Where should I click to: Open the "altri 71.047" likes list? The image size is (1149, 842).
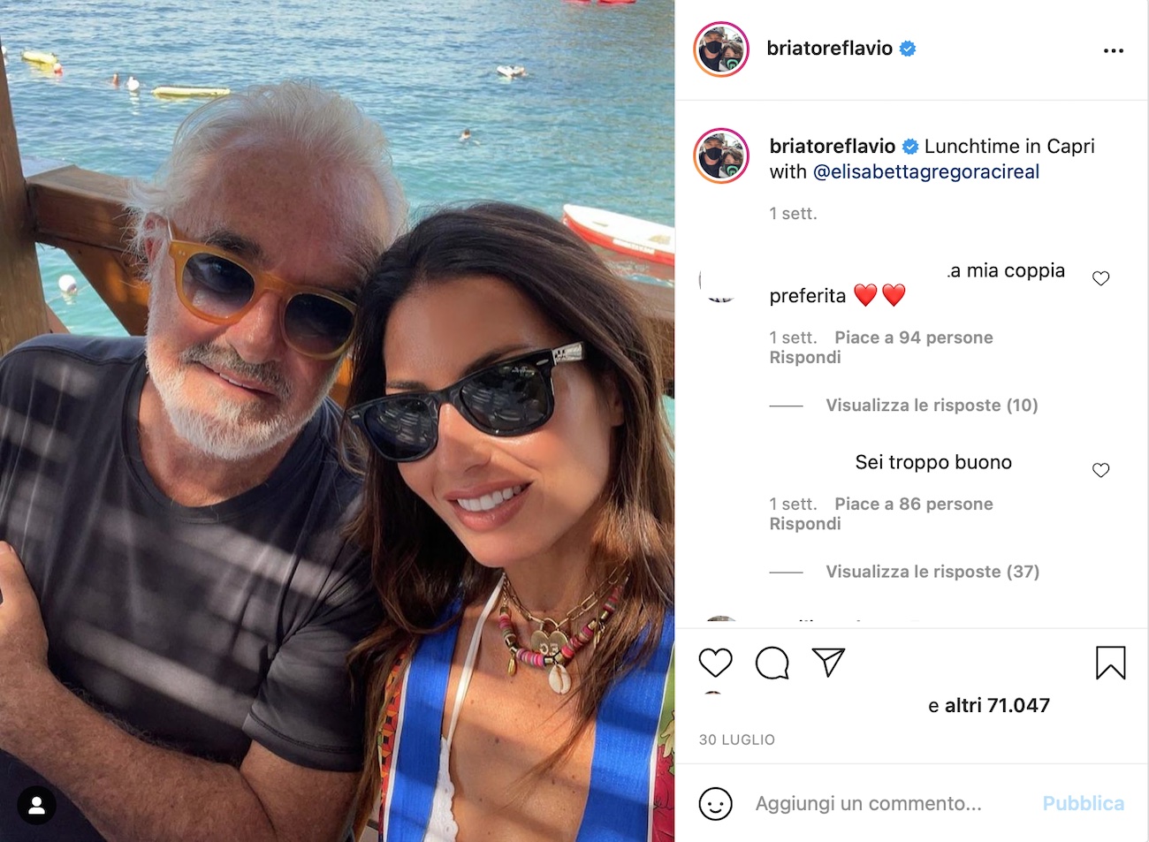tap(997, 705)
